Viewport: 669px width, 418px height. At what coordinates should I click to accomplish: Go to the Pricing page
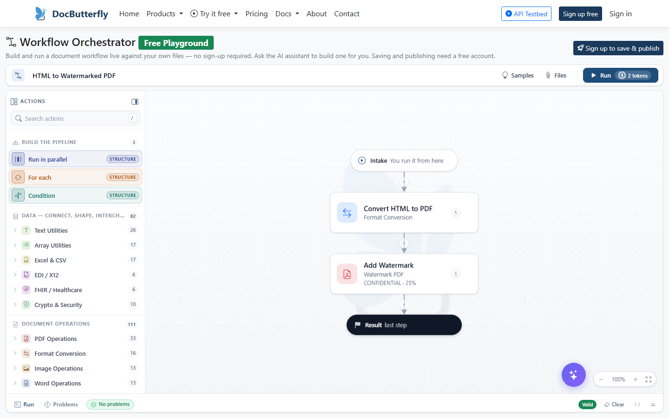256,14
